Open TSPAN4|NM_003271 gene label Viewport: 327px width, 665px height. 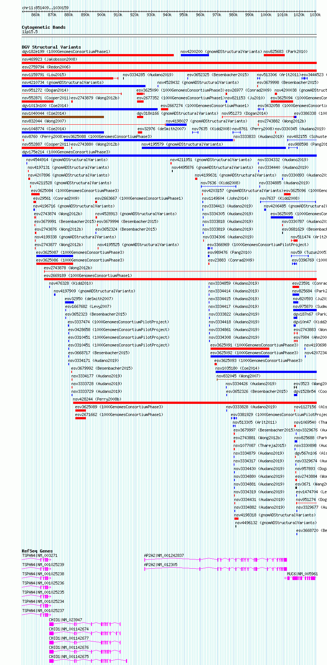[x=40, y=555]
